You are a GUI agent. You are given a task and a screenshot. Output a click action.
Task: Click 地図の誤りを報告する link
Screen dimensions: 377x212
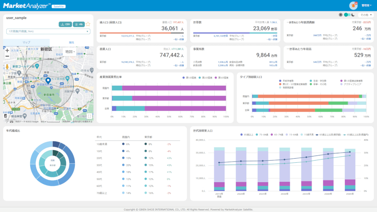82,121
